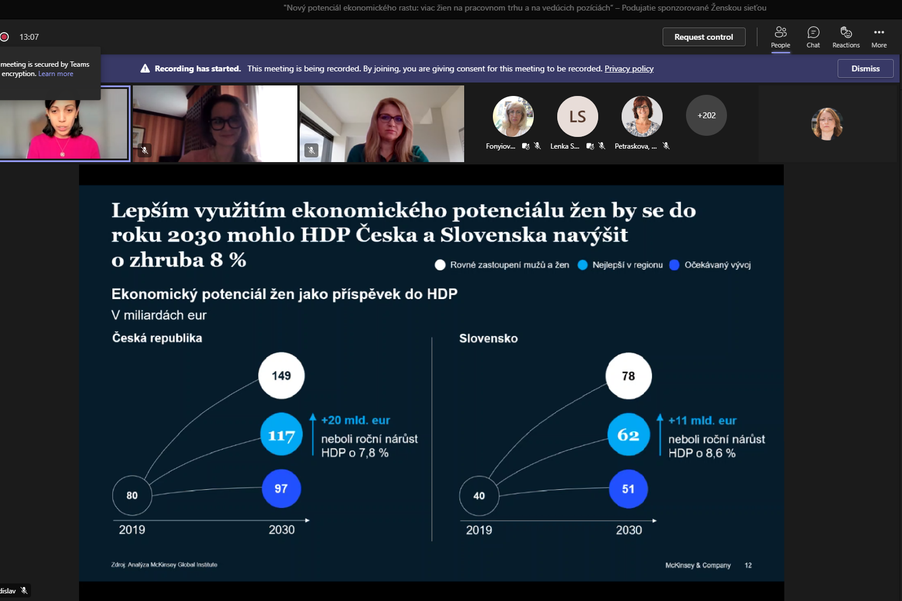Expand the +202 participants overflow
The width and height of the screenshot is (902, 601).
coord(706,115)
